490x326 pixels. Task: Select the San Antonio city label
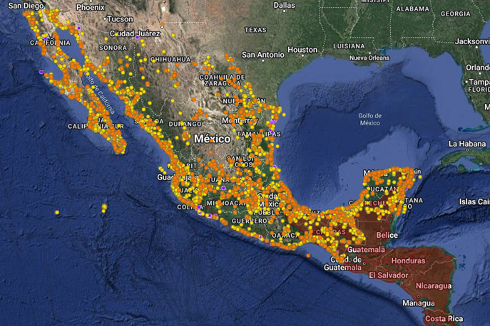pyautogui.click(x=262, y=55)
